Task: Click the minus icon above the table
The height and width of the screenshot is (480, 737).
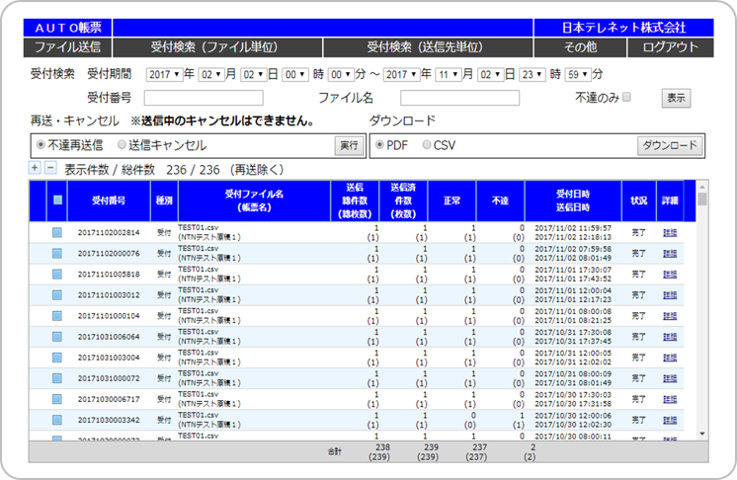Action: click(x=50, y=169)
